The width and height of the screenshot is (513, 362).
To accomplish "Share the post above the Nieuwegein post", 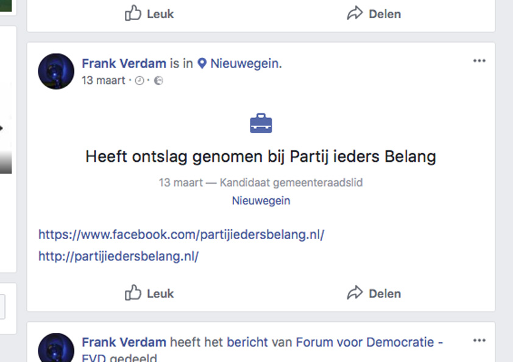I will [x=374, y=14].
